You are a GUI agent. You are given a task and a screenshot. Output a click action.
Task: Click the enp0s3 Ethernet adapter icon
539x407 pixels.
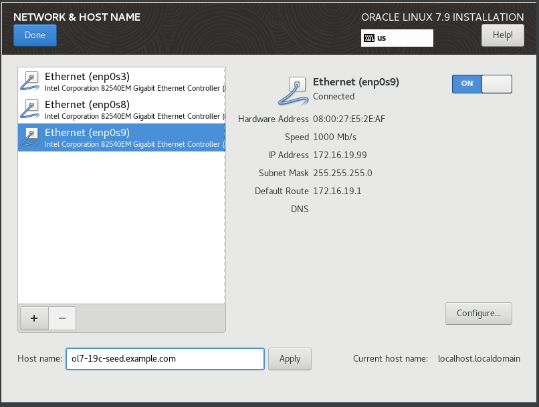(31, 81)
